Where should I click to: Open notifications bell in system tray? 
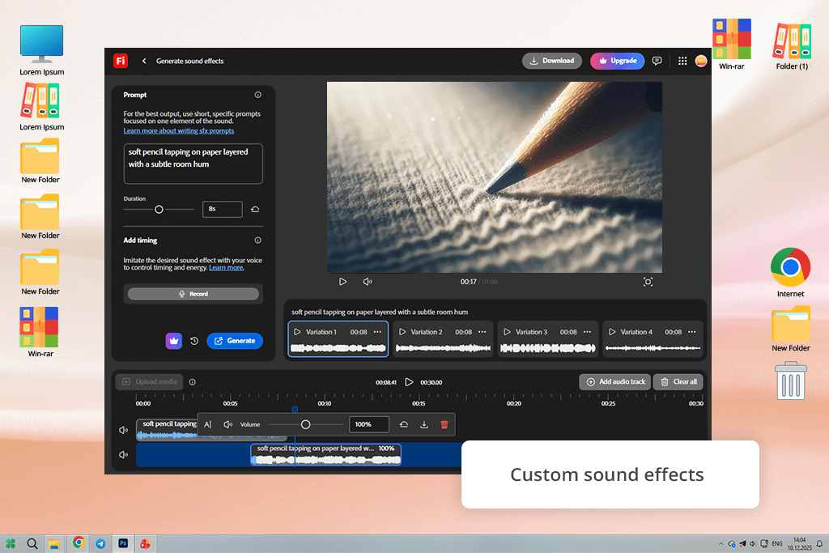819,544
